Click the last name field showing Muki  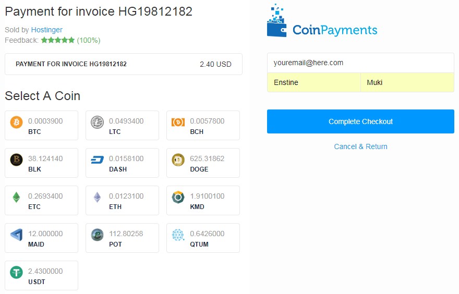click(x=407, y=82)
